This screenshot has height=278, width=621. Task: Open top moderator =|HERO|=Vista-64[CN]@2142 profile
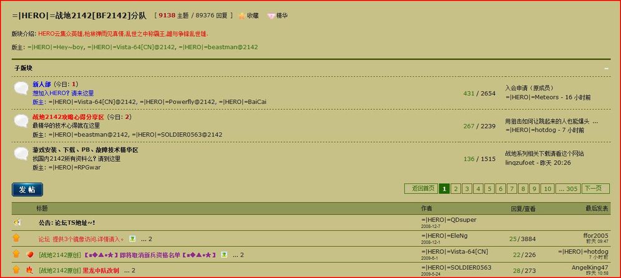[131, 47]
